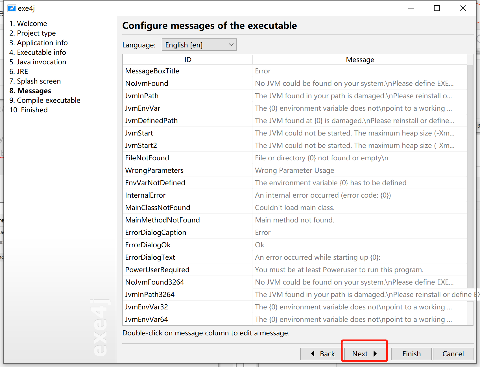Open the Language dropdown English [en]
This screenshot has height=367, width=480.
199,45
